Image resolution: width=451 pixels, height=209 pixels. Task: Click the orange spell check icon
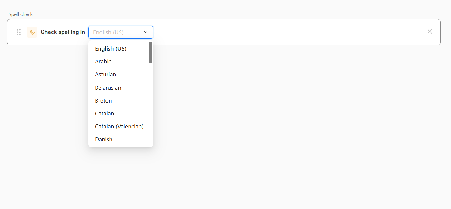32,32
